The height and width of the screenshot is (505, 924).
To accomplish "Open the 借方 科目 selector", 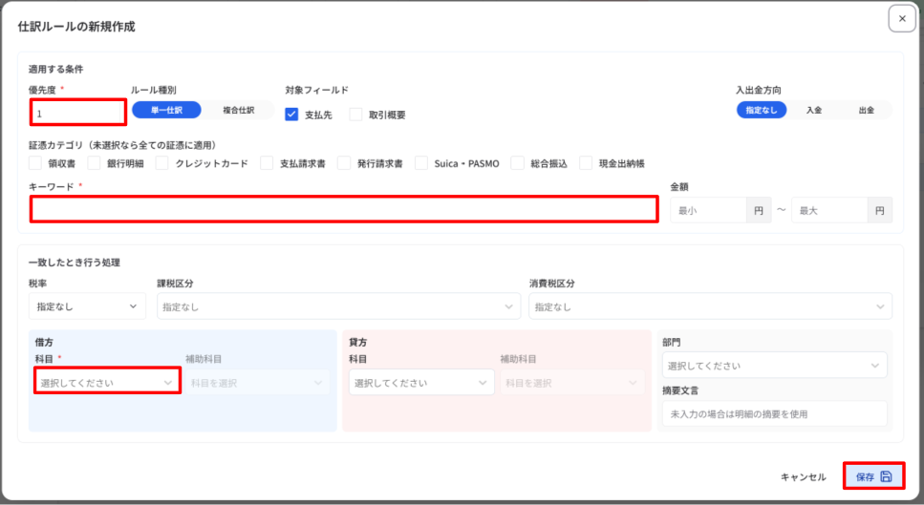I will tap(107, 383).
